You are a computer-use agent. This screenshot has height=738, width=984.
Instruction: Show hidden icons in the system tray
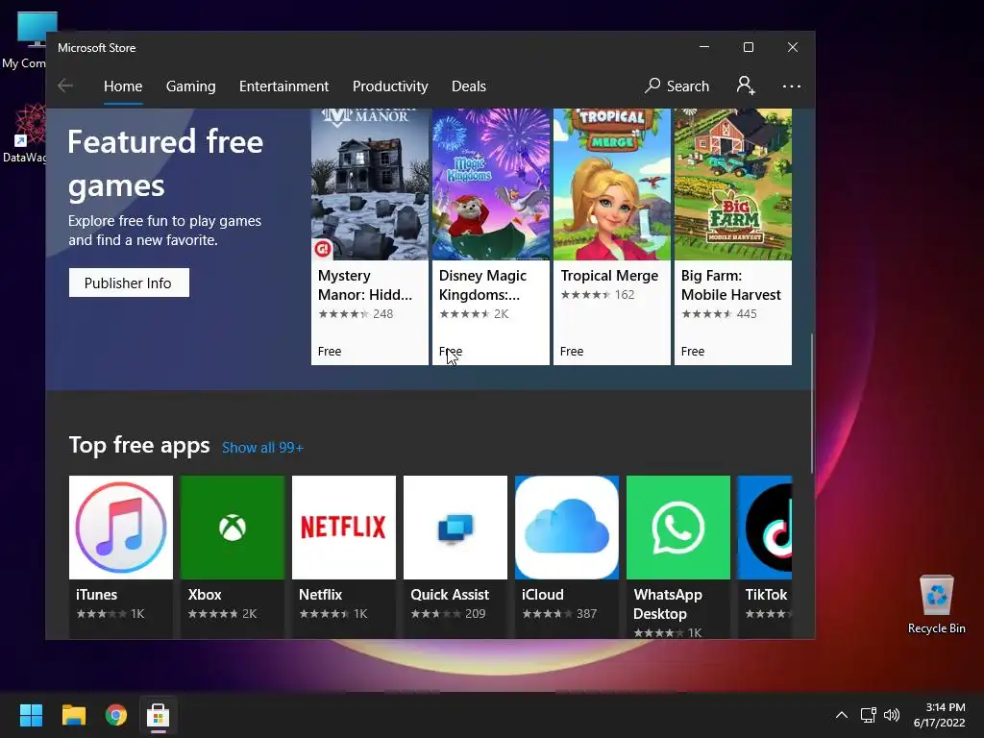[842, 715]
